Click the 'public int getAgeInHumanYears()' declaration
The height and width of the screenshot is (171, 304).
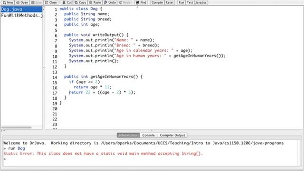click(104, 77)
